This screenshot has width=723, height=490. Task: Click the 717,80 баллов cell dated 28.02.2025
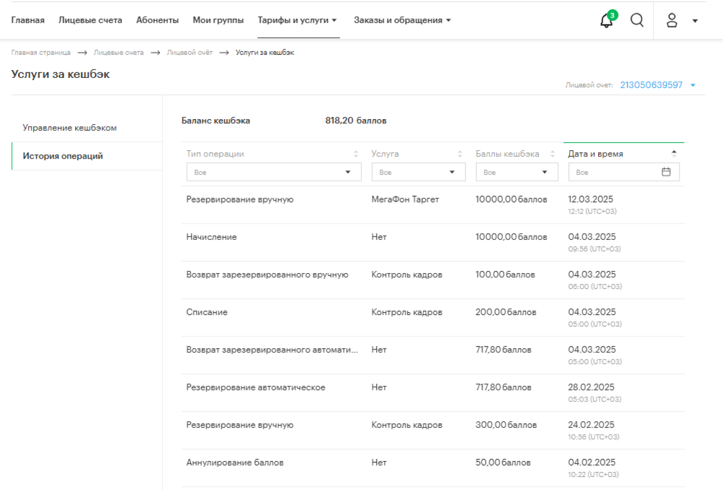click(x=503, y=387)
